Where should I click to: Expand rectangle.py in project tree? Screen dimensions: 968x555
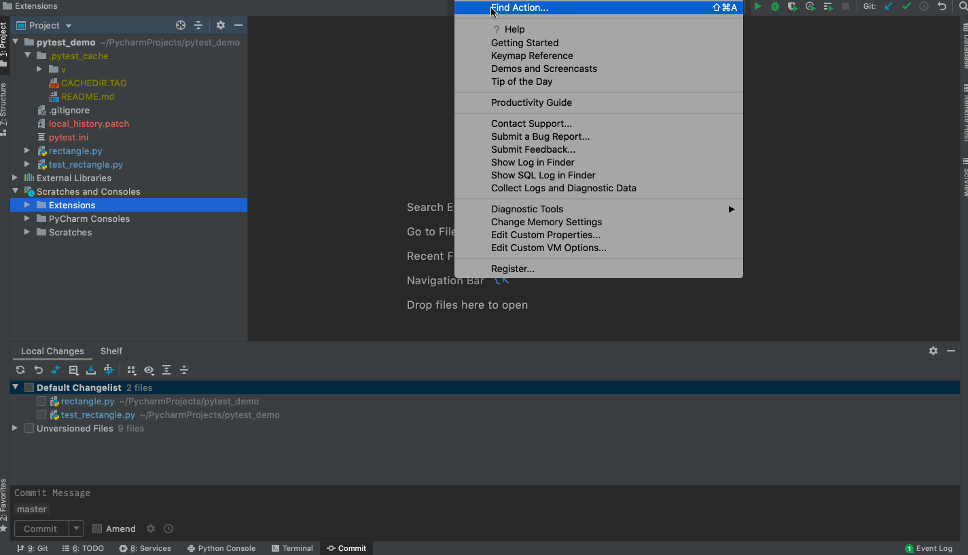click(x=27, y=151)
